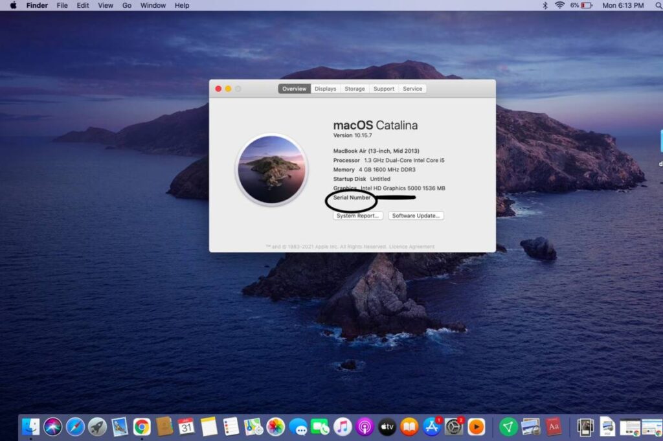This screenshot has width=663, height=441.
Task: Open Calendar from the Dock
Action: pyautogui.click(x=186, y=427)
